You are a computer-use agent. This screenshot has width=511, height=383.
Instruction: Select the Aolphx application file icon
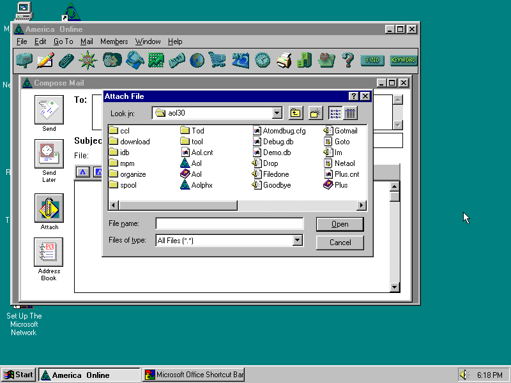pos(185,185)
